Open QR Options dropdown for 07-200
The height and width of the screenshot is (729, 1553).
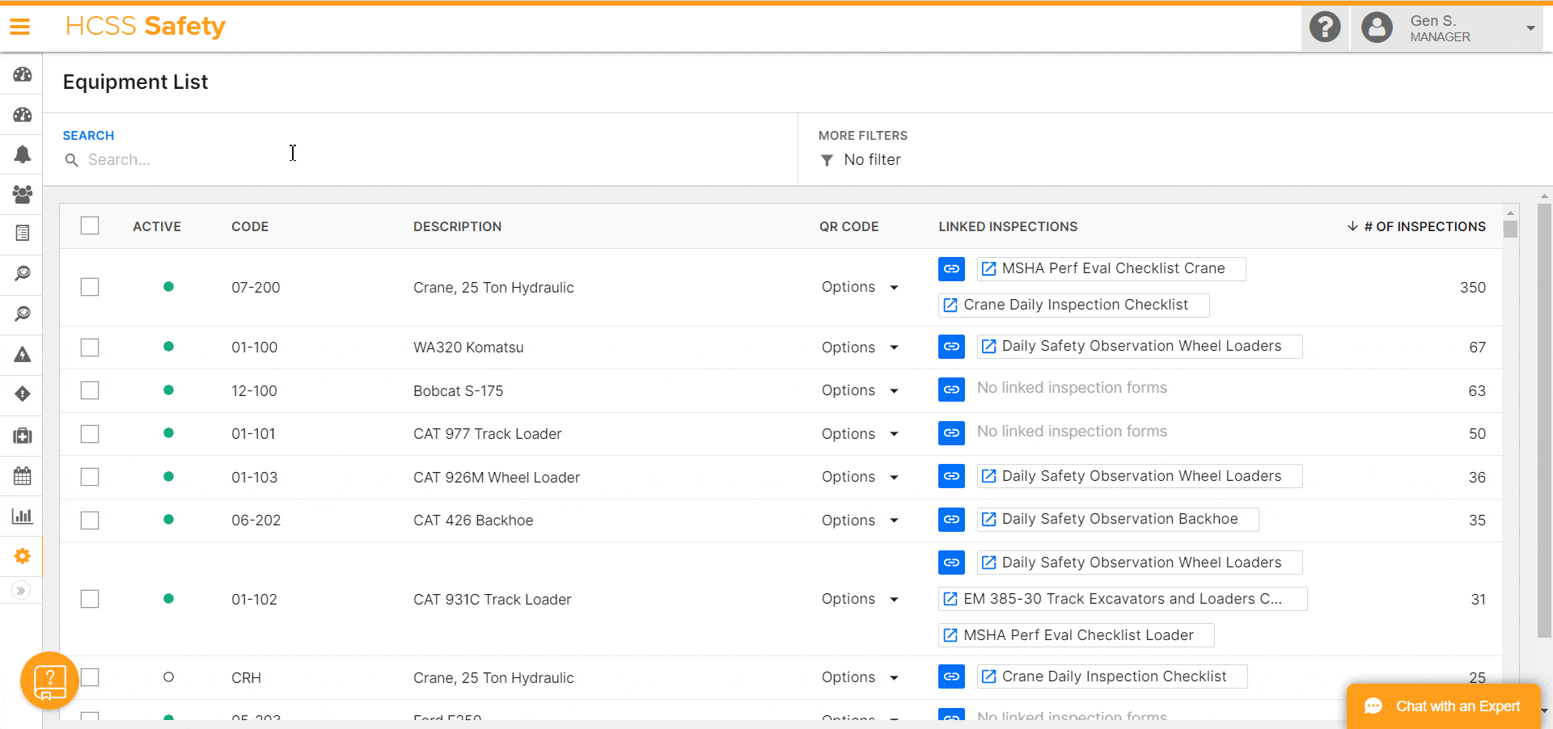tap(860, 287)
